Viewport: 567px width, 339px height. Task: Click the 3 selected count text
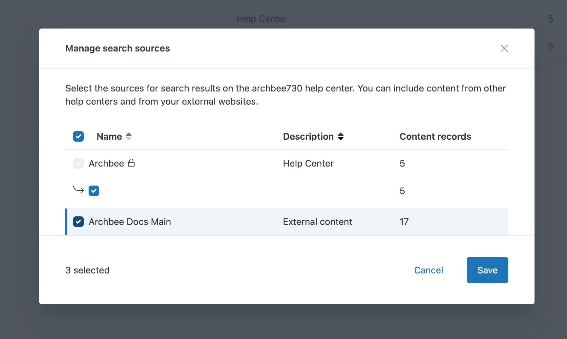[88, 270]
